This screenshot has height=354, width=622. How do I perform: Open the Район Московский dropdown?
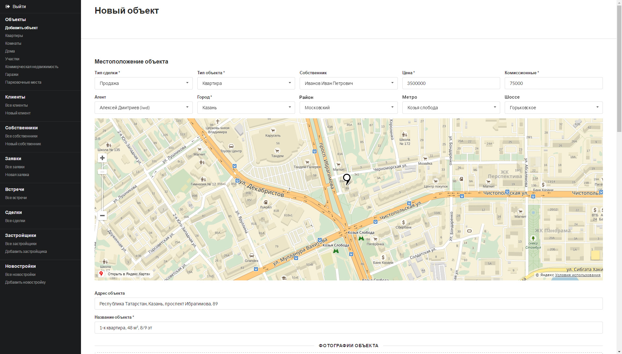pos(348,108)
